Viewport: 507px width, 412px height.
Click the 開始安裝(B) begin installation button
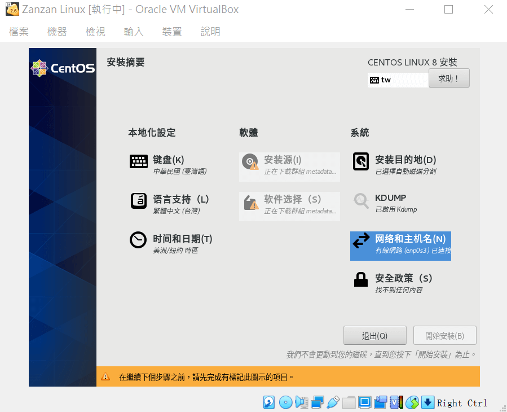444,335
